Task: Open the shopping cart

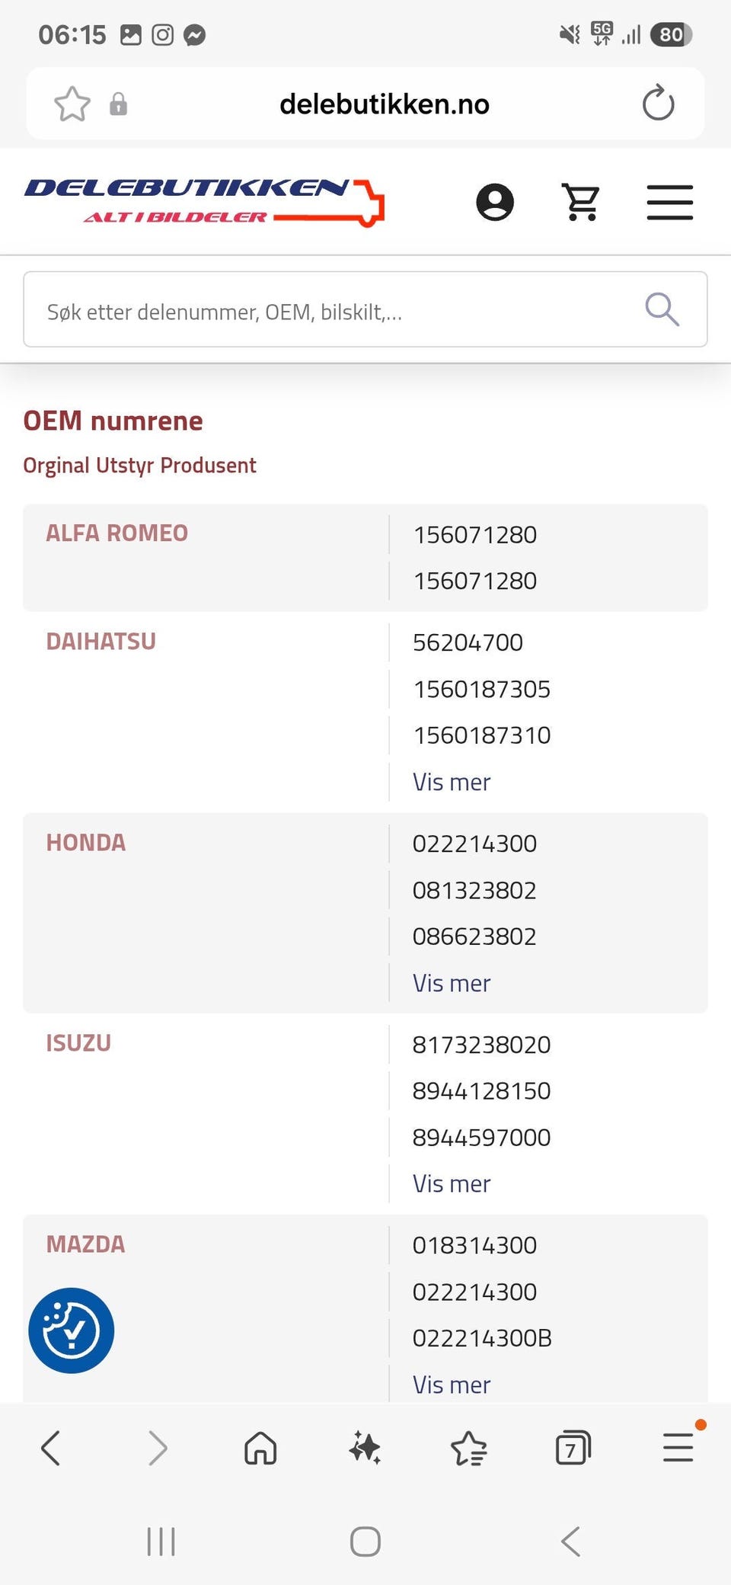Action: click(582, 202)
